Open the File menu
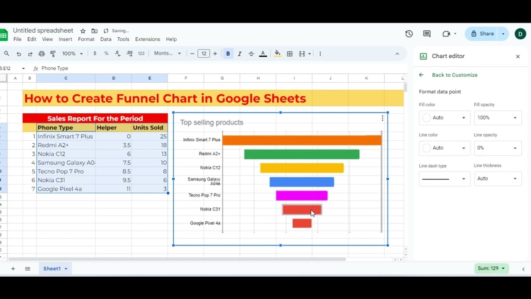531x299 pixels. pyautogui.click(x=17, y=39)
